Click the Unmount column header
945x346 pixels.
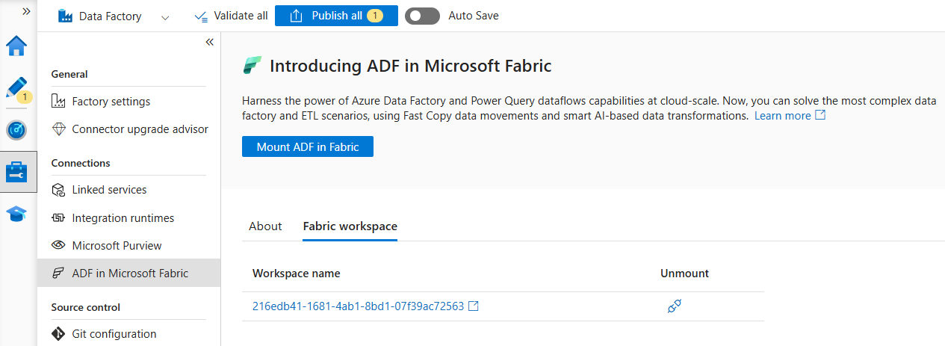(684, 274)
